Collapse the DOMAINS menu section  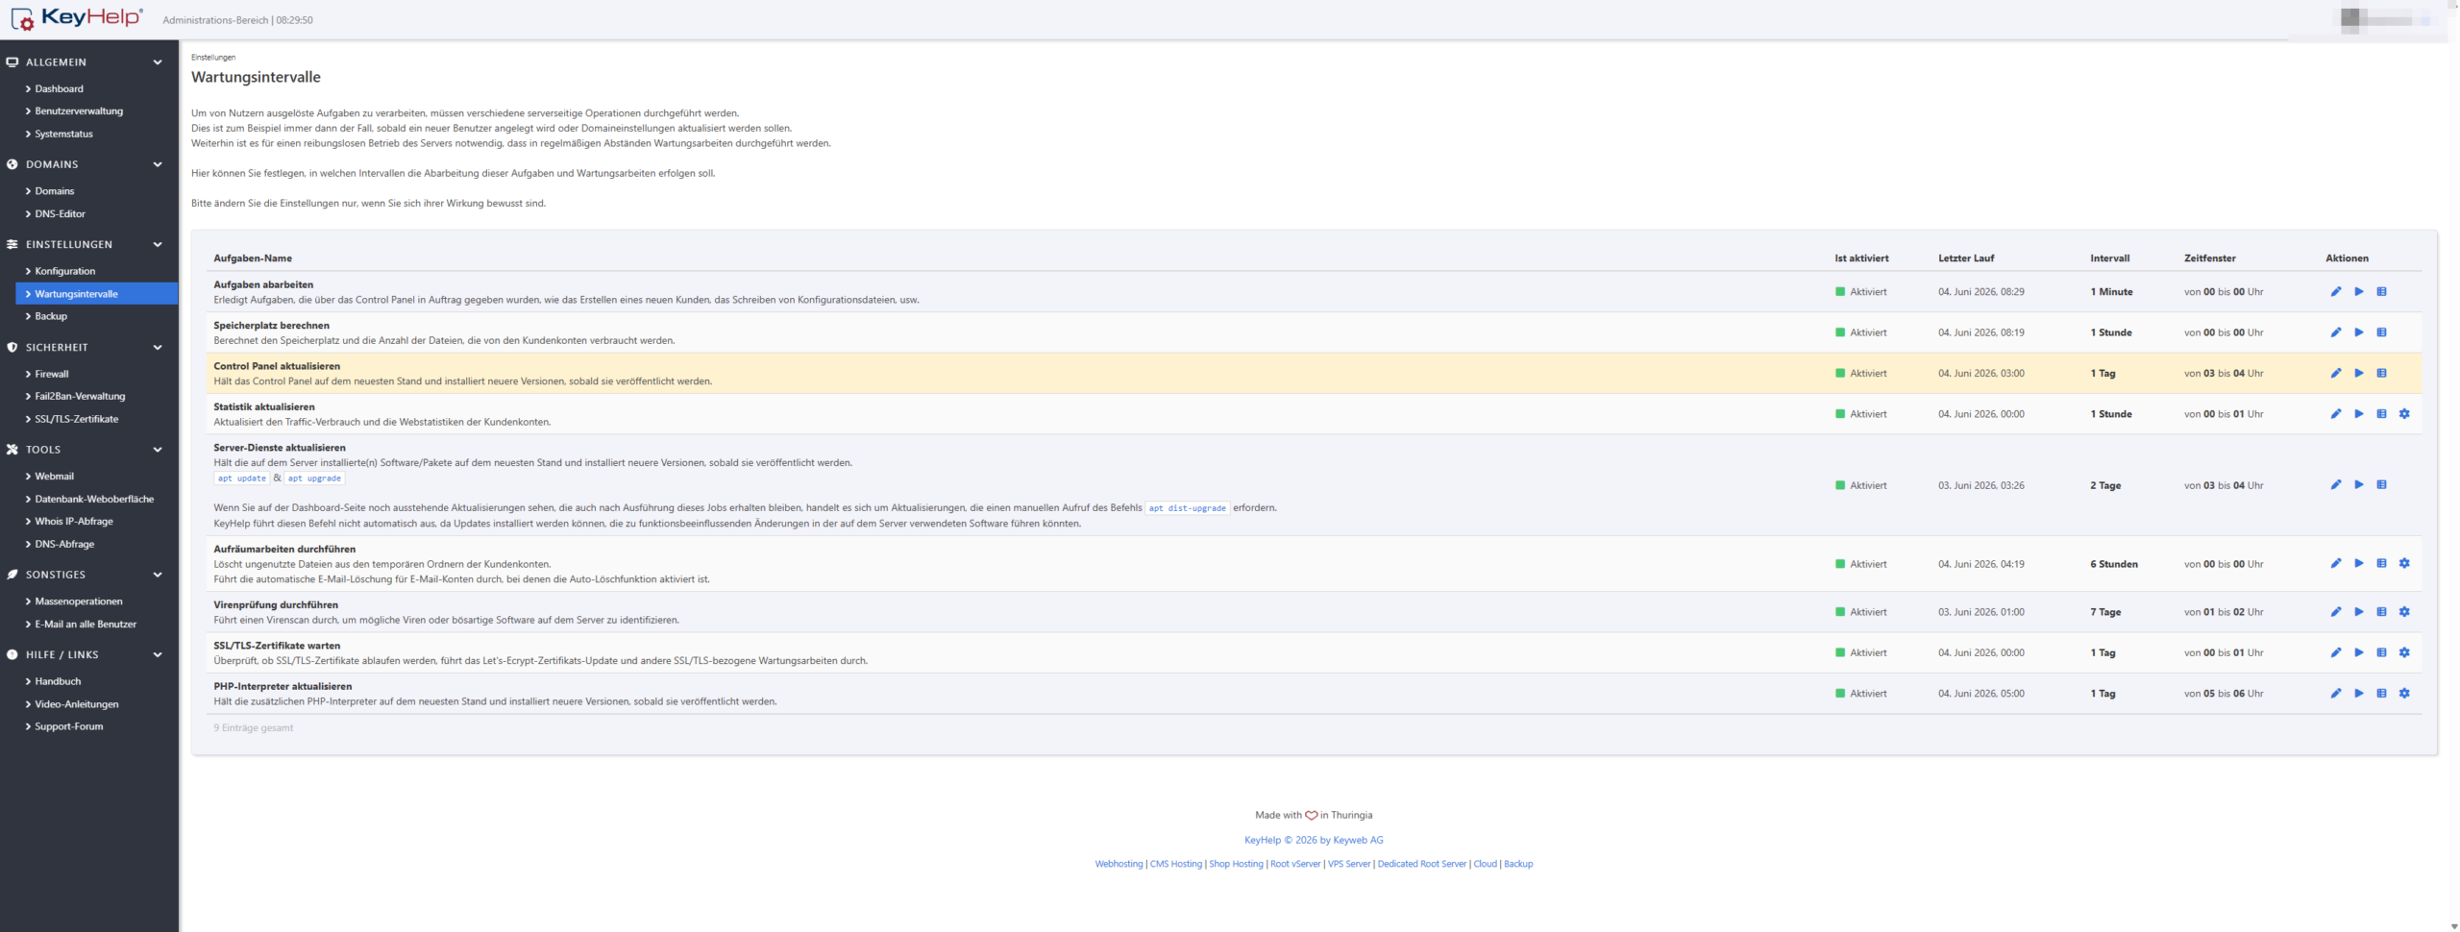point(158,165)
